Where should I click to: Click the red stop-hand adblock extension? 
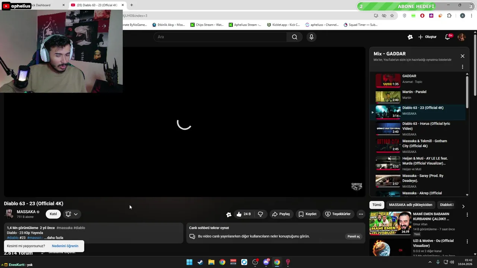pyautogui.click(x=422, y=16)
